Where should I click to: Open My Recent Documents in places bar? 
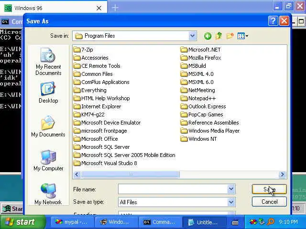[x=48, y=62]
